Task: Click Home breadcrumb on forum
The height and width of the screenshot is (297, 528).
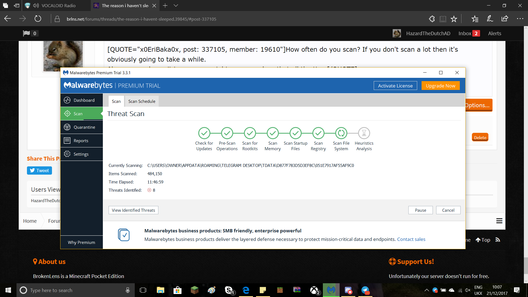Action: [x=30, y=221]
